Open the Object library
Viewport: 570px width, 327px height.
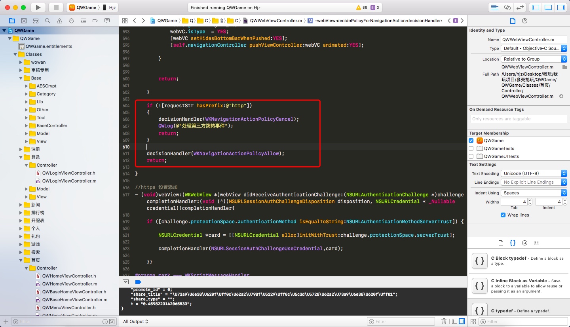pyautogui.click(x=524, y=243)
